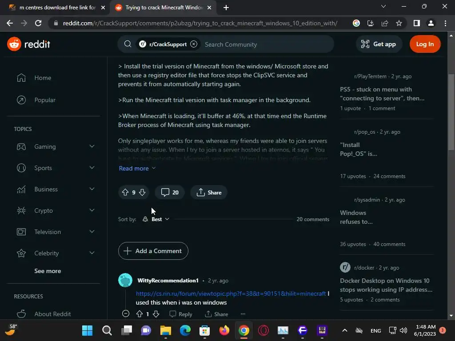Click the page vertical scrollbar

[x=451, y=112]
